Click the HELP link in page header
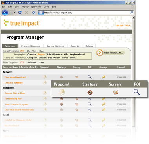Screen dimensions: 149x144 pos(128,26)
